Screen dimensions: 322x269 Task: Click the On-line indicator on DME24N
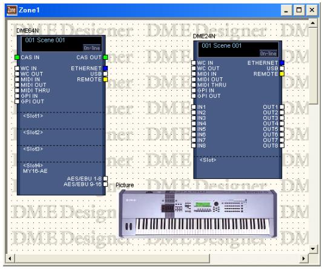pyautogui.click(x=268, y=54)
